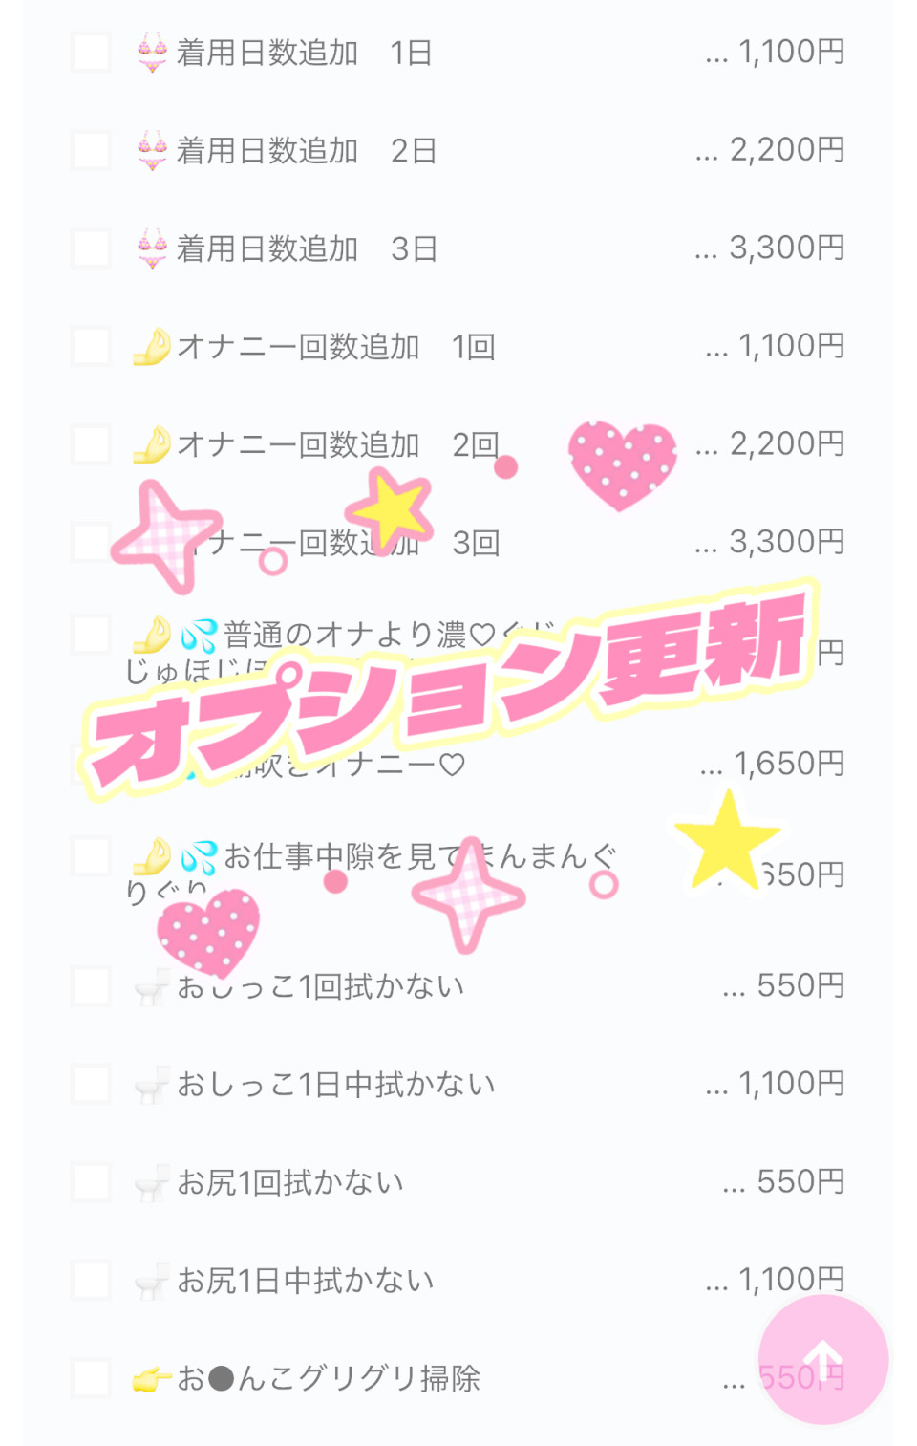Check the 着用日数追加 1日 checkbox
The height and width of the screenshot is (1446, 917).
click(92, 53)
